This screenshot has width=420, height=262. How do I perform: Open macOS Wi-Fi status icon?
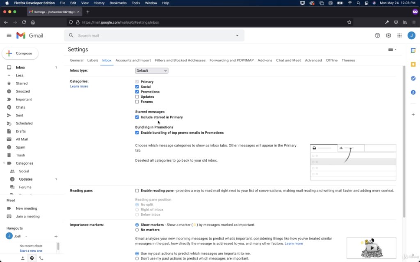click(350, 3)
